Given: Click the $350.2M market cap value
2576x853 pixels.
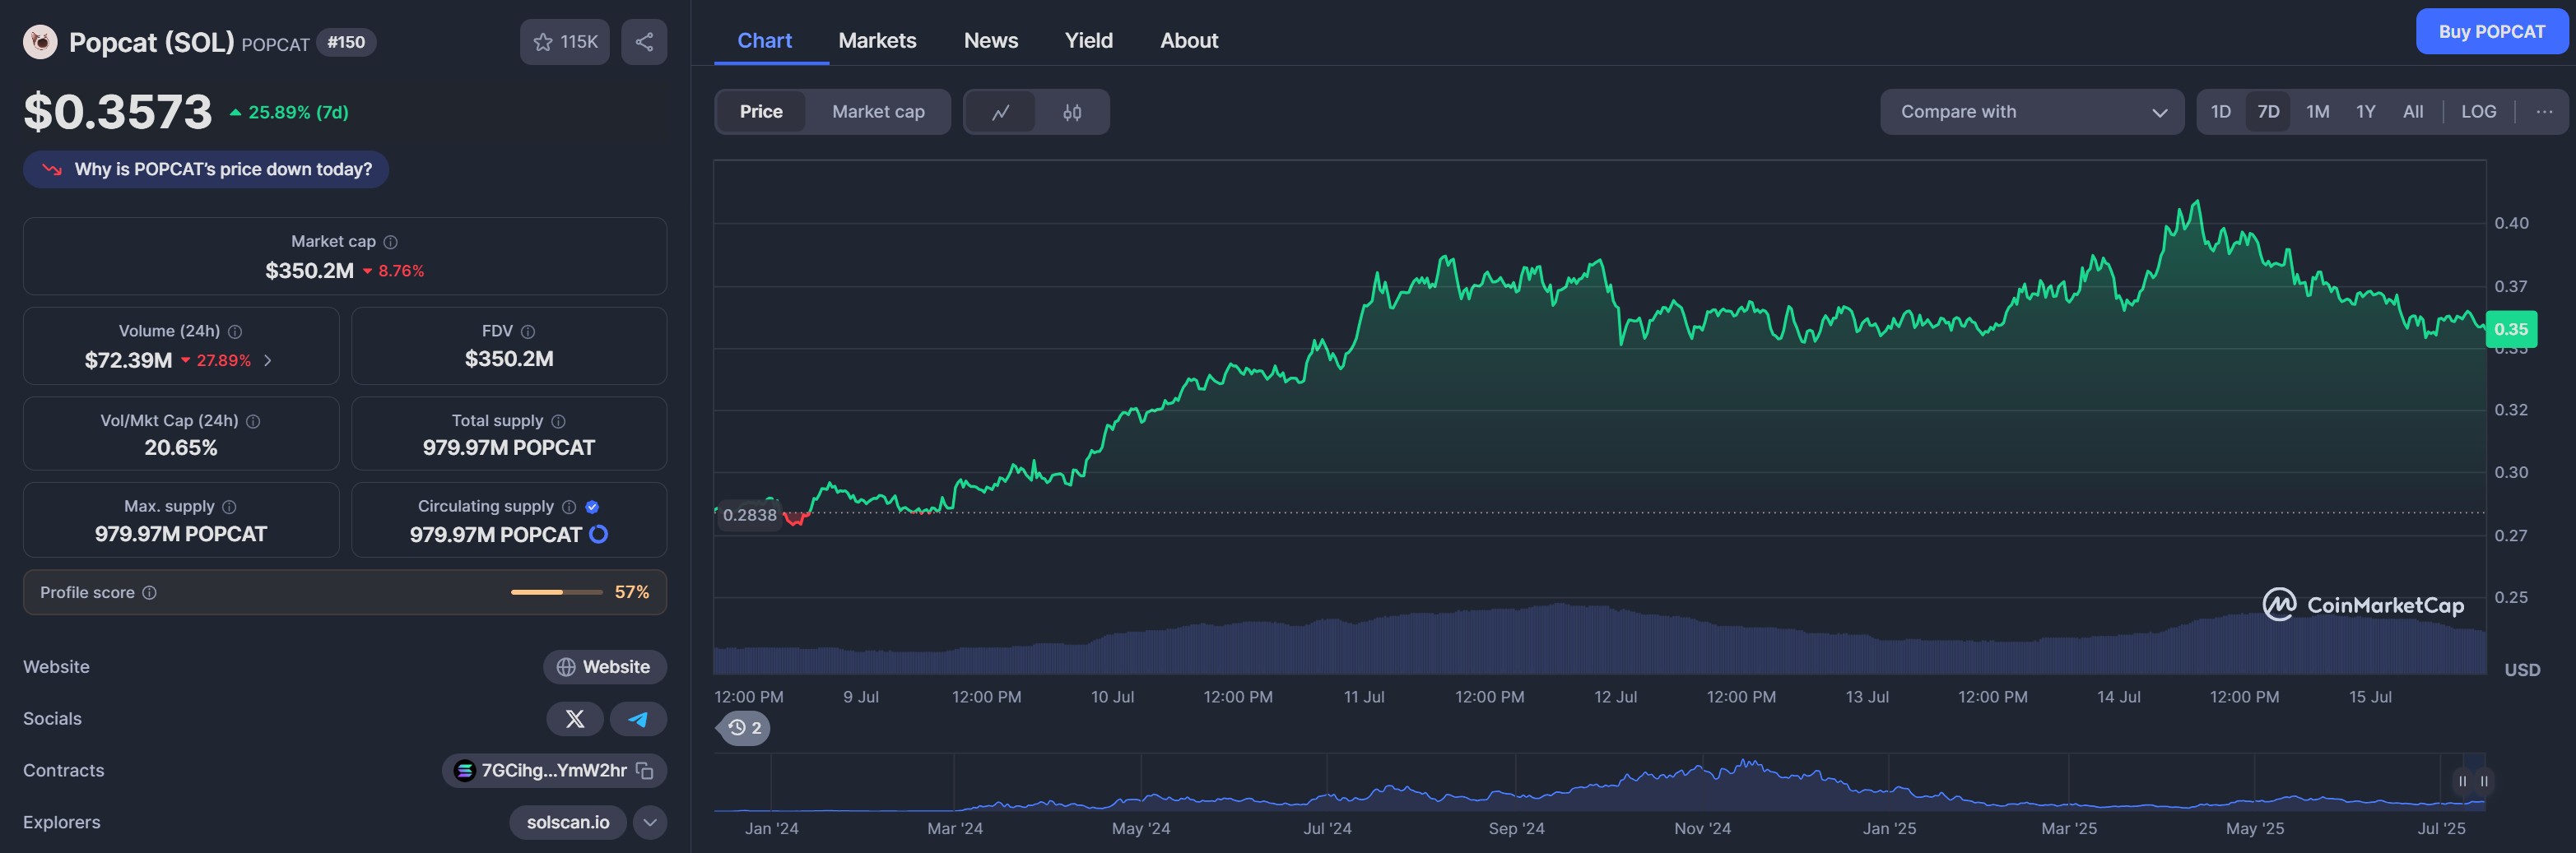Looking at the screenshot, I should [309, 270].
